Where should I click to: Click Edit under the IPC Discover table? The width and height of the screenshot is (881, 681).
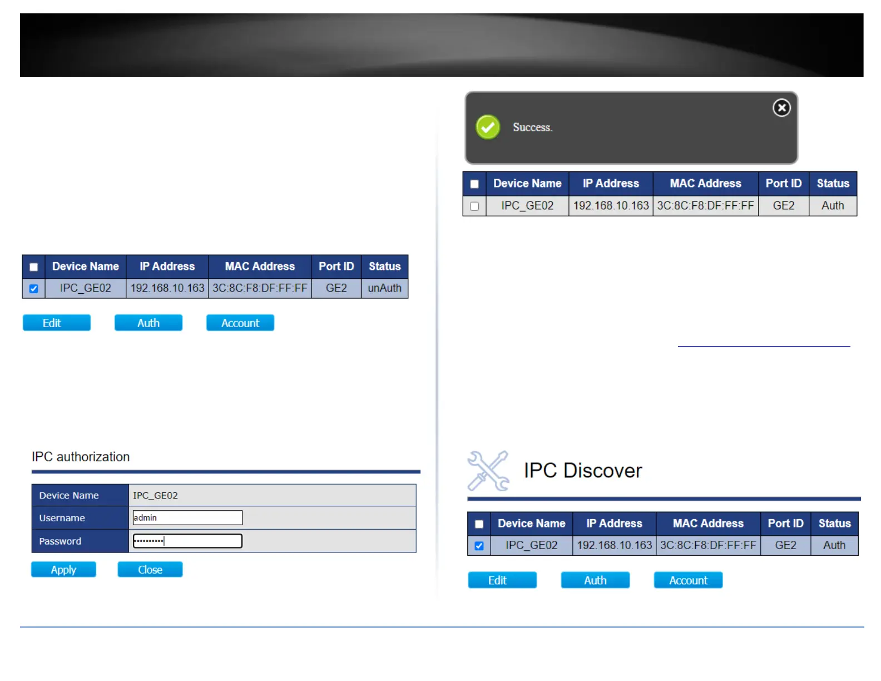pos(502,580)
